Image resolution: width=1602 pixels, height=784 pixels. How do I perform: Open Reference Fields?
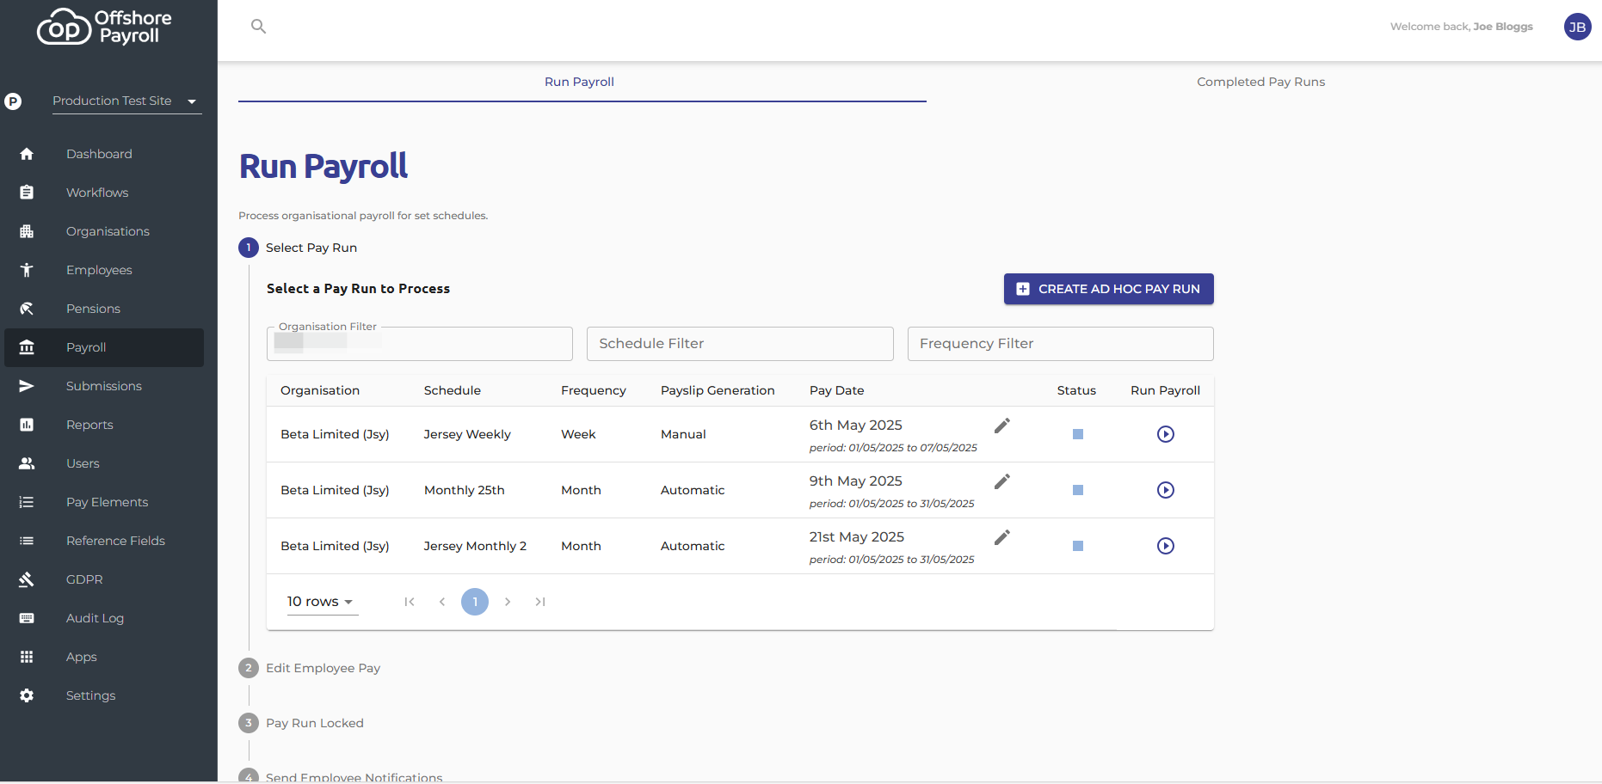tap(104, 541)
